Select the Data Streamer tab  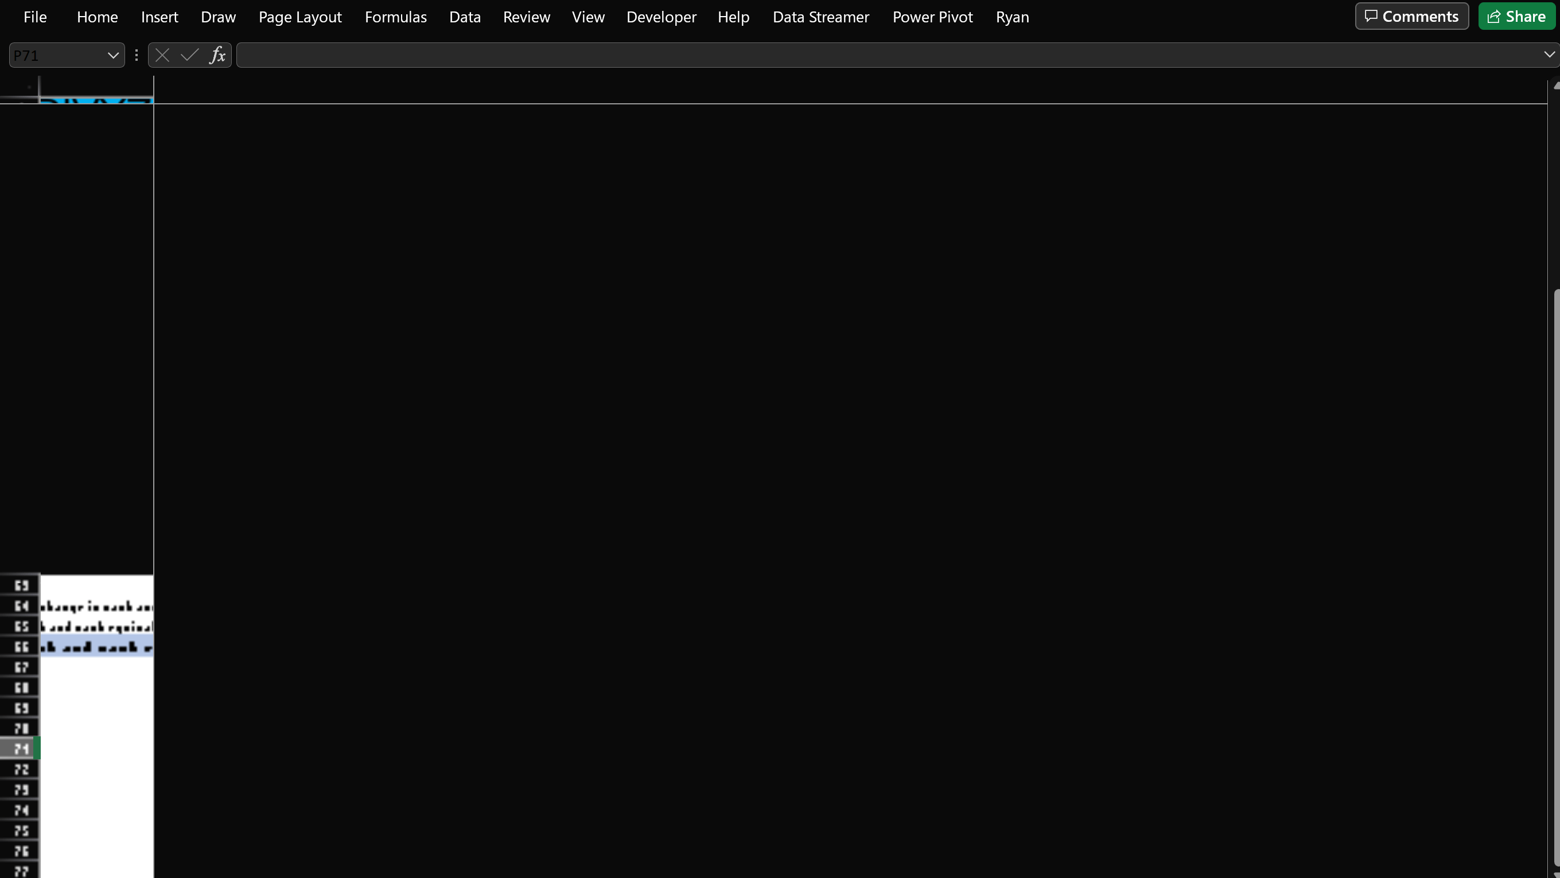[x=820, y=17]
